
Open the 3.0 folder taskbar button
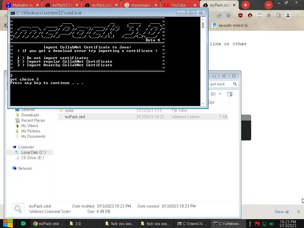84,224
